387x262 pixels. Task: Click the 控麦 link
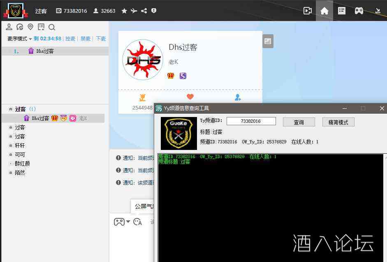tap(70, 39)
